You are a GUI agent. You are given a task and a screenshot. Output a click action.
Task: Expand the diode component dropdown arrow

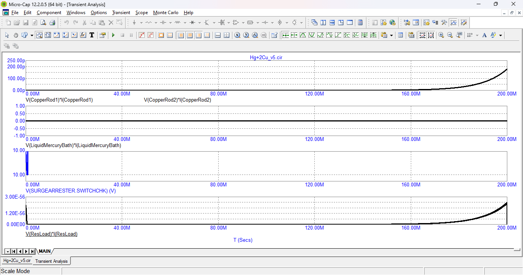199,23
